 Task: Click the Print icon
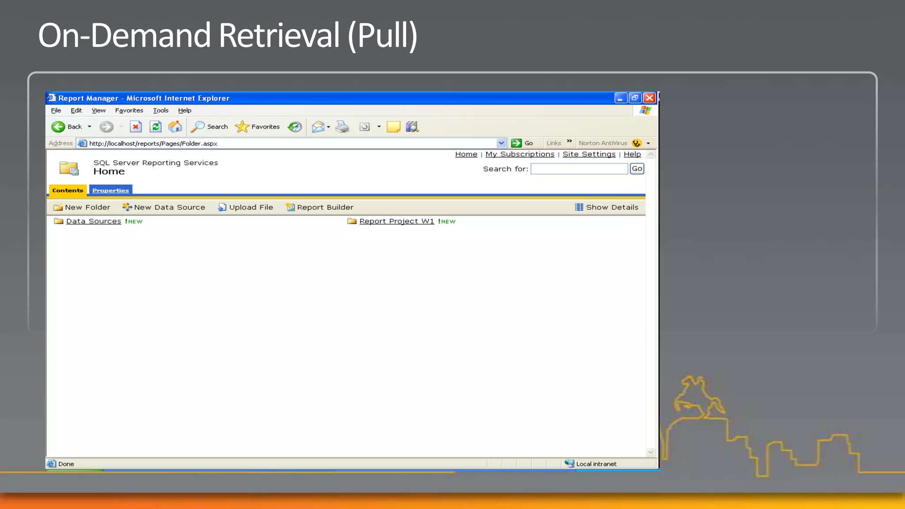point(342,127)
